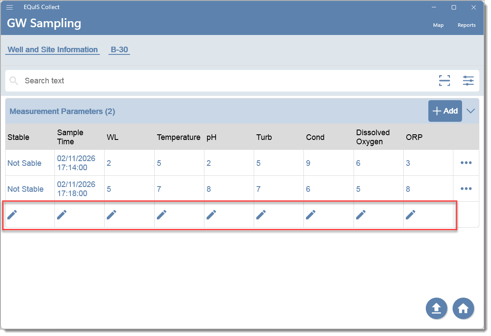
Task: Click the Temperature value 7 in second row
Action: (159, 189)
